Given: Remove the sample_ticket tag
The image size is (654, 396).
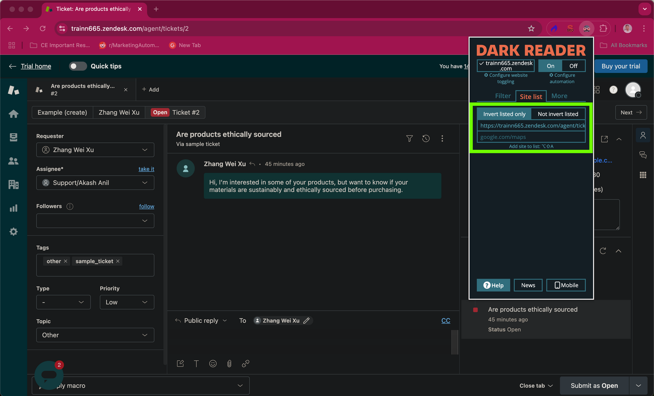Looking at the screenshot, I should (118, 261).
